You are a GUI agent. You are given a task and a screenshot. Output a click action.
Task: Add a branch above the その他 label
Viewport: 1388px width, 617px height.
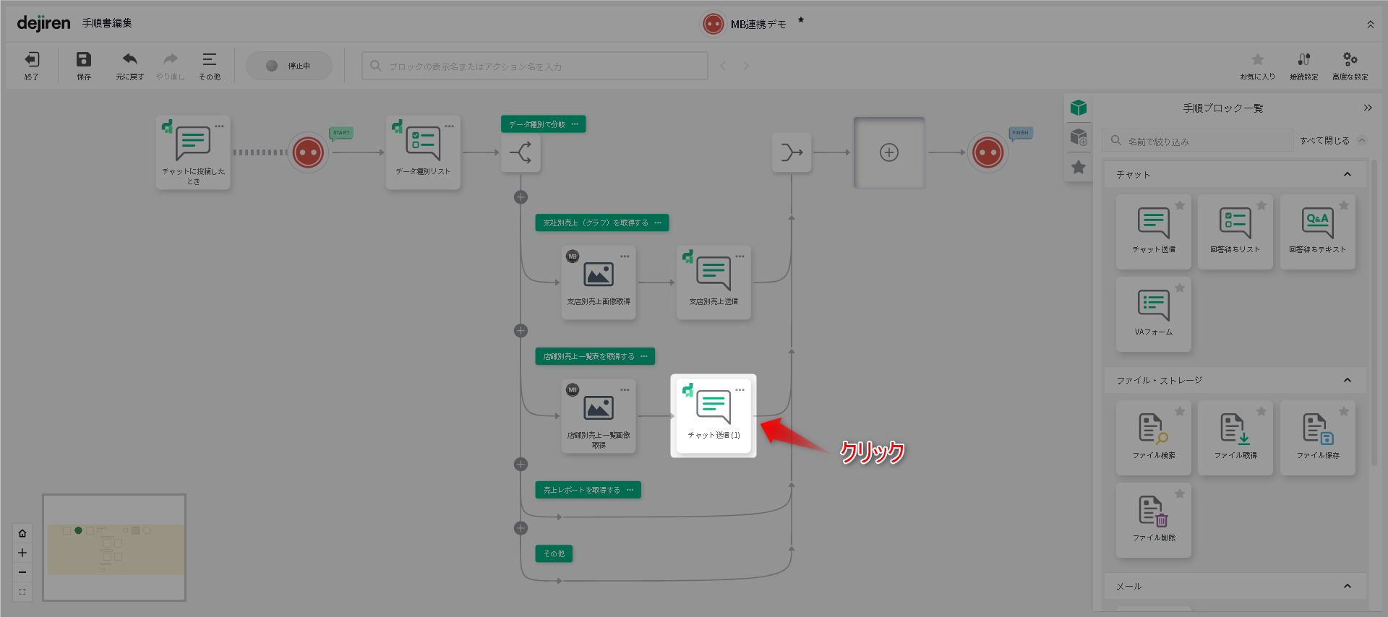click(520, 528)
